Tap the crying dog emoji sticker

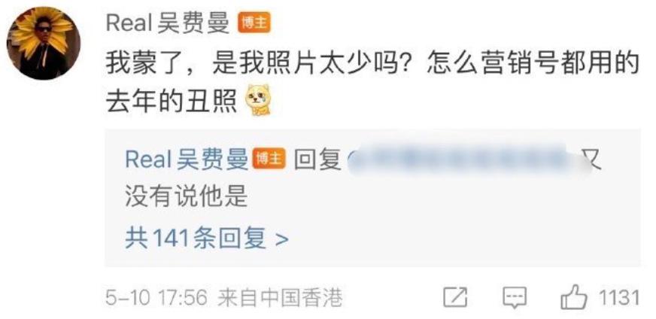pos(258,101)
